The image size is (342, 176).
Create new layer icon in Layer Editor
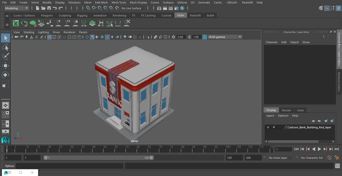click(x=326, y=121)
